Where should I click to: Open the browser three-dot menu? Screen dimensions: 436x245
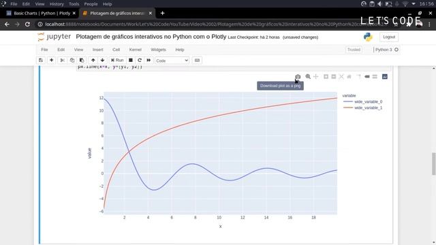point(429,24)
